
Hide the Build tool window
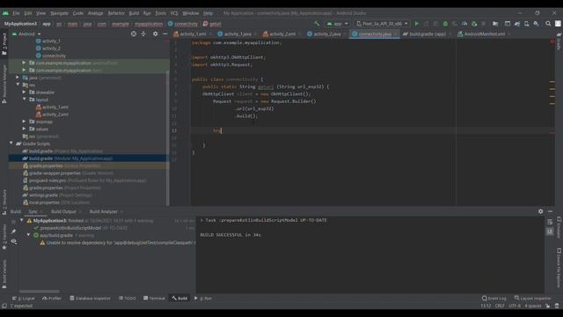coord(550,211)
